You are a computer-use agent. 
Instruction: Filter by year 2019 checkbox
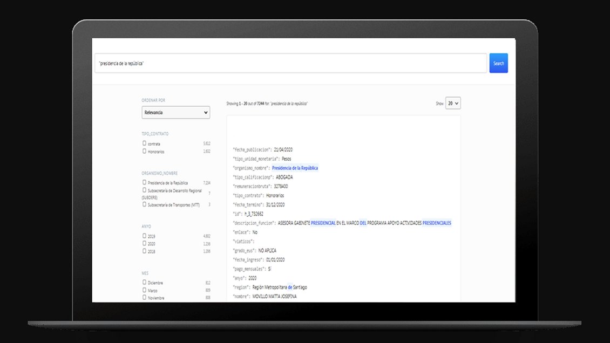click(x=144, y=236)
